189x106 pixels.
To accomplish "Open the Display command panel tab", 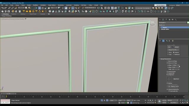I will point(172,20).
